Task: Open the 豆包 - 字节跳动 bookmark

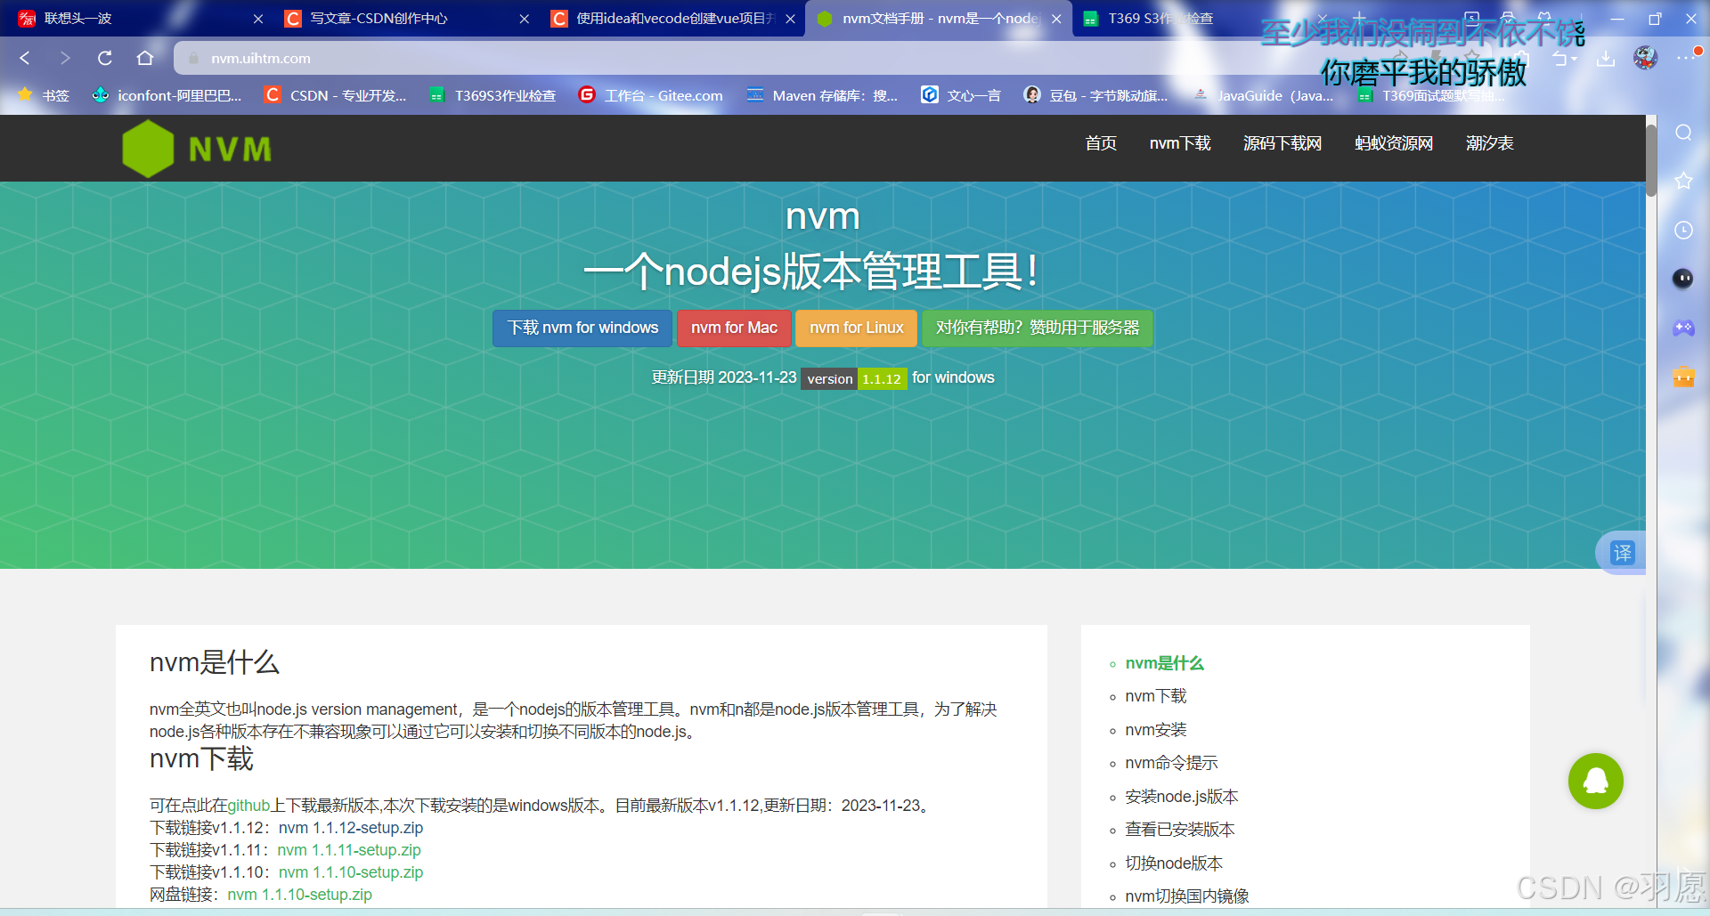Action: pos(1095,95)
